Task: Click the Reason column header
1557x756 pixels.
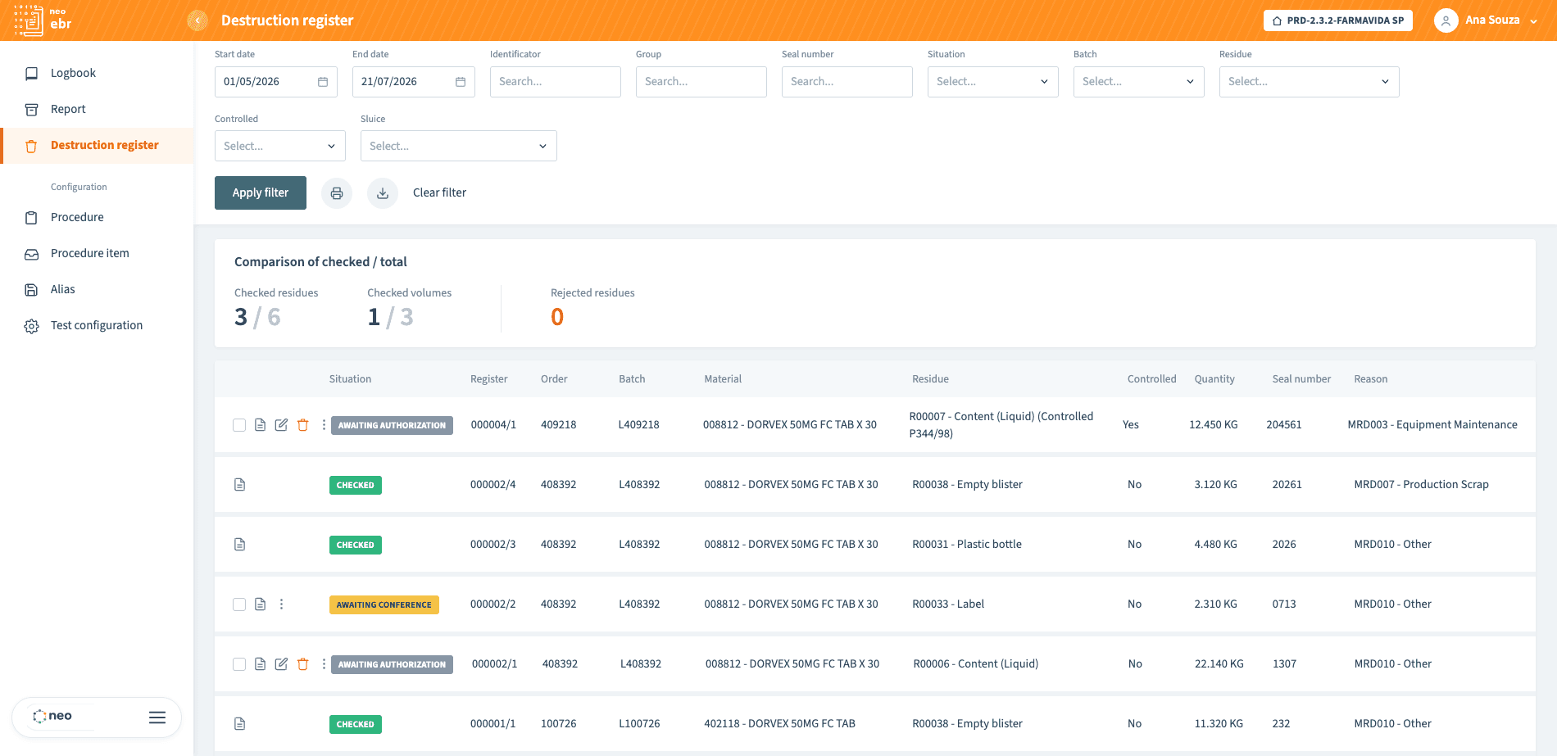Action: (x=1371, y=379)
